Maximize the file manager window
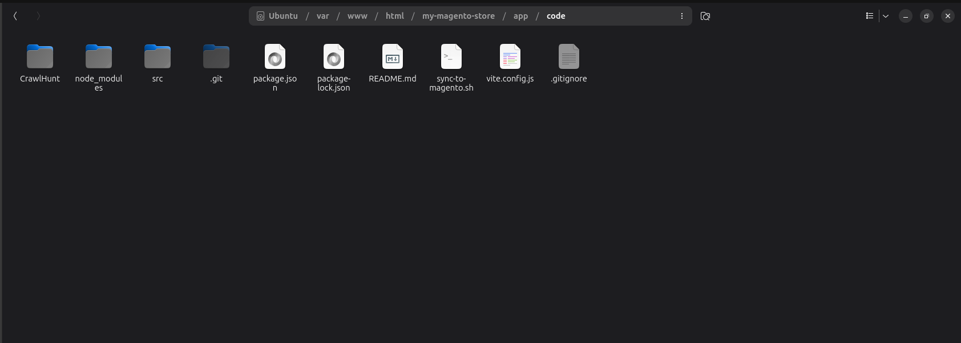 point(927,16)
